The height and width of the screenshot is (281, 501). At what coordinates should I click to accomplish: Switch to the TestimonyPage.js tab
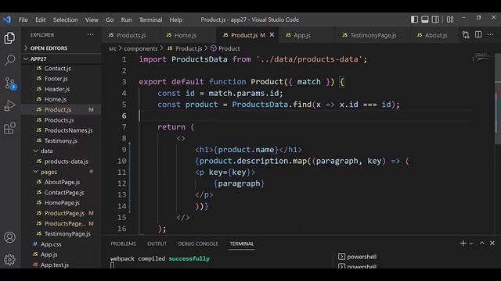373,35
